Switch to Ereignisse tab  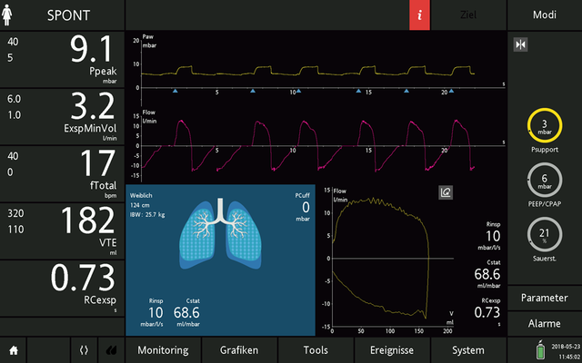click(x=392, y=350)
